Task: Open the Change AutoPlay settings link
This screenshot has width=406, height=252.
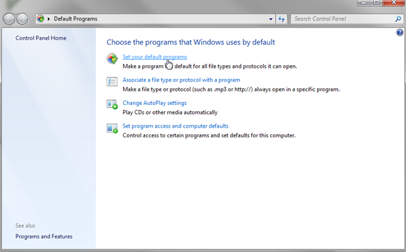Action: [155, 103]
